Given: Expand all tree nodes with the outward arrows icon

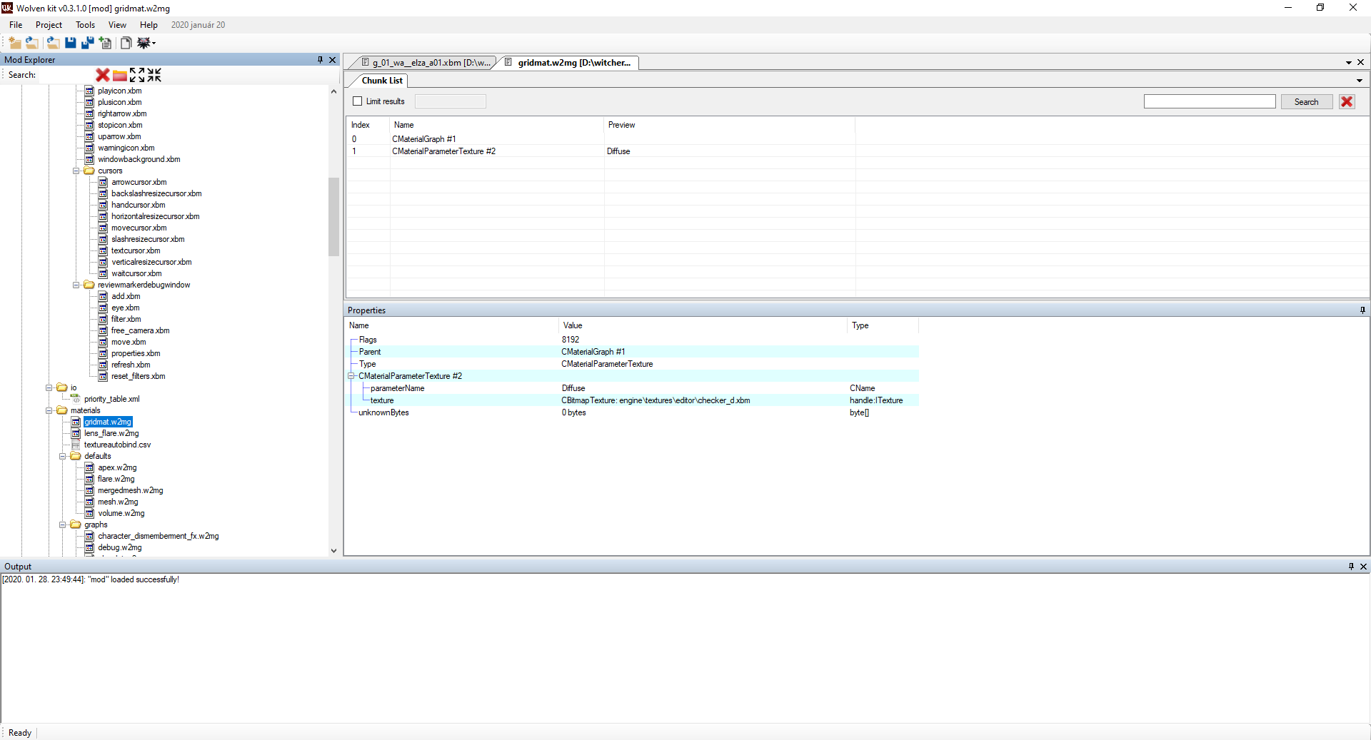Looking at the screenshot, I should point(137,75).
